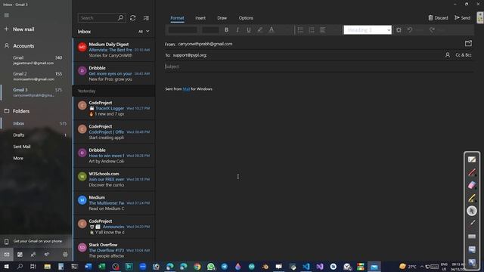This screenshot has height=272, width=484.
Task: Click the New mail plus button
Action: [7, 29]
